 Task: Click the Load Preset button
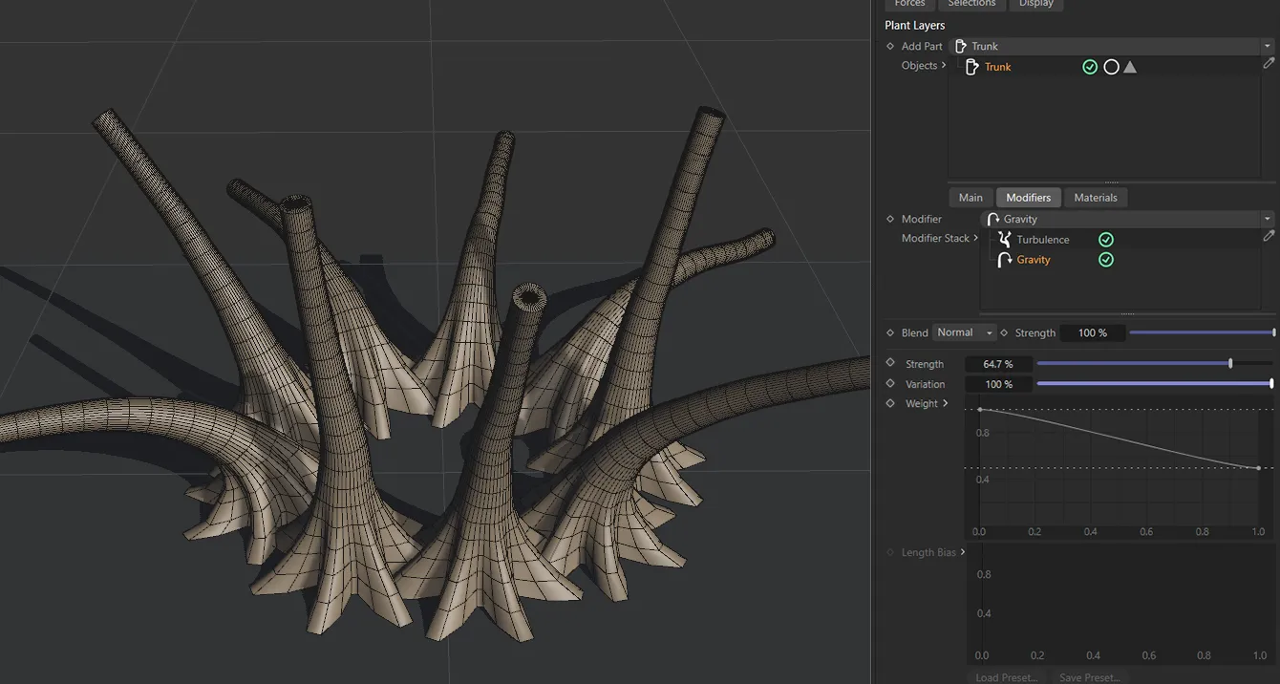pos(1005,676)
